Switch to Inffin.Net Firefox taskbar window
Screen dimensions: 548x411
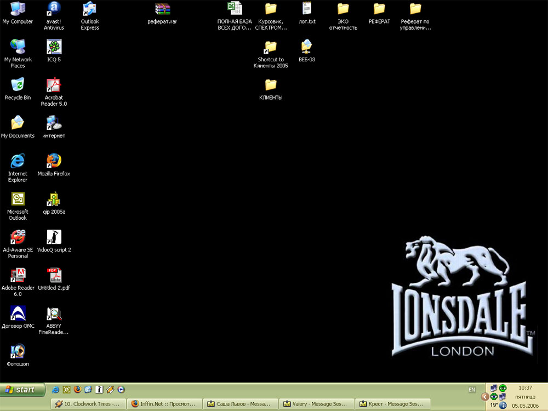pos(164,404)
